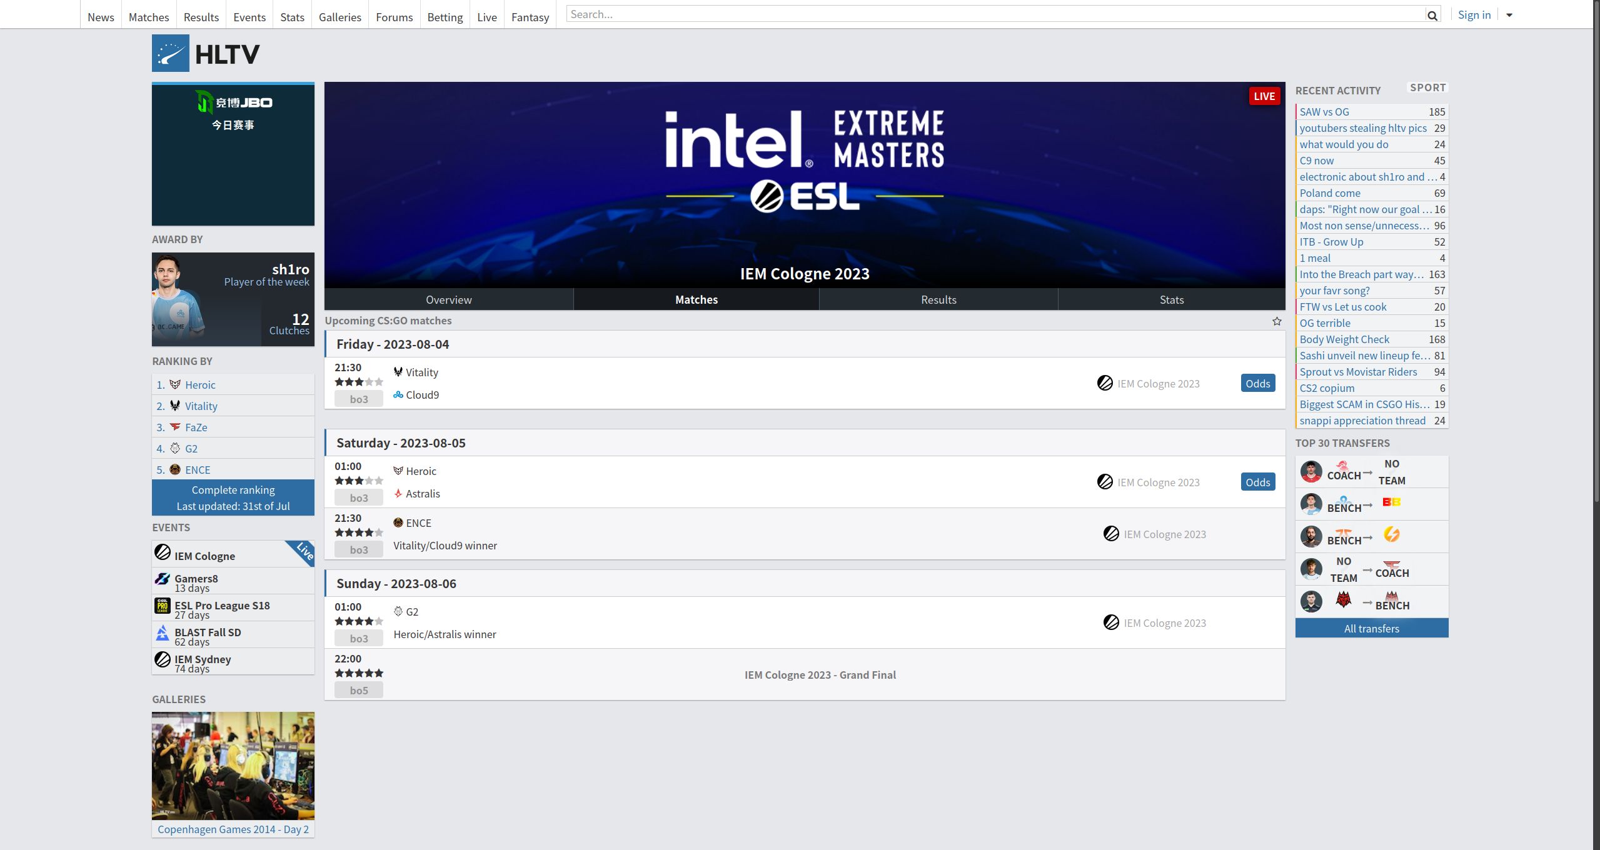Click the Gamers8 event icon
Viewport: 1600px width, 850px height.
click(x=163, y=579)
